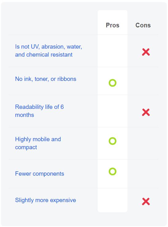Viewport: 168px width, 227px height.
Task: Click empty Pros cell in Readability life row
Action: [x=112, y=111]
